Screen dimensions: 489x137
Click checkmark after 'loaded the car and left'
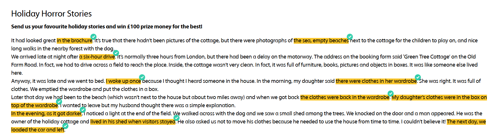click(x=65, y=126)
